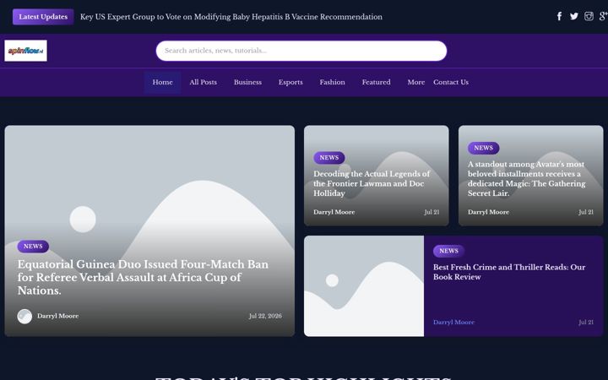Click Darryl Moore on Book Review card
Image resolution: width=608 pixels, height=380 pixels.
[453, 323]
